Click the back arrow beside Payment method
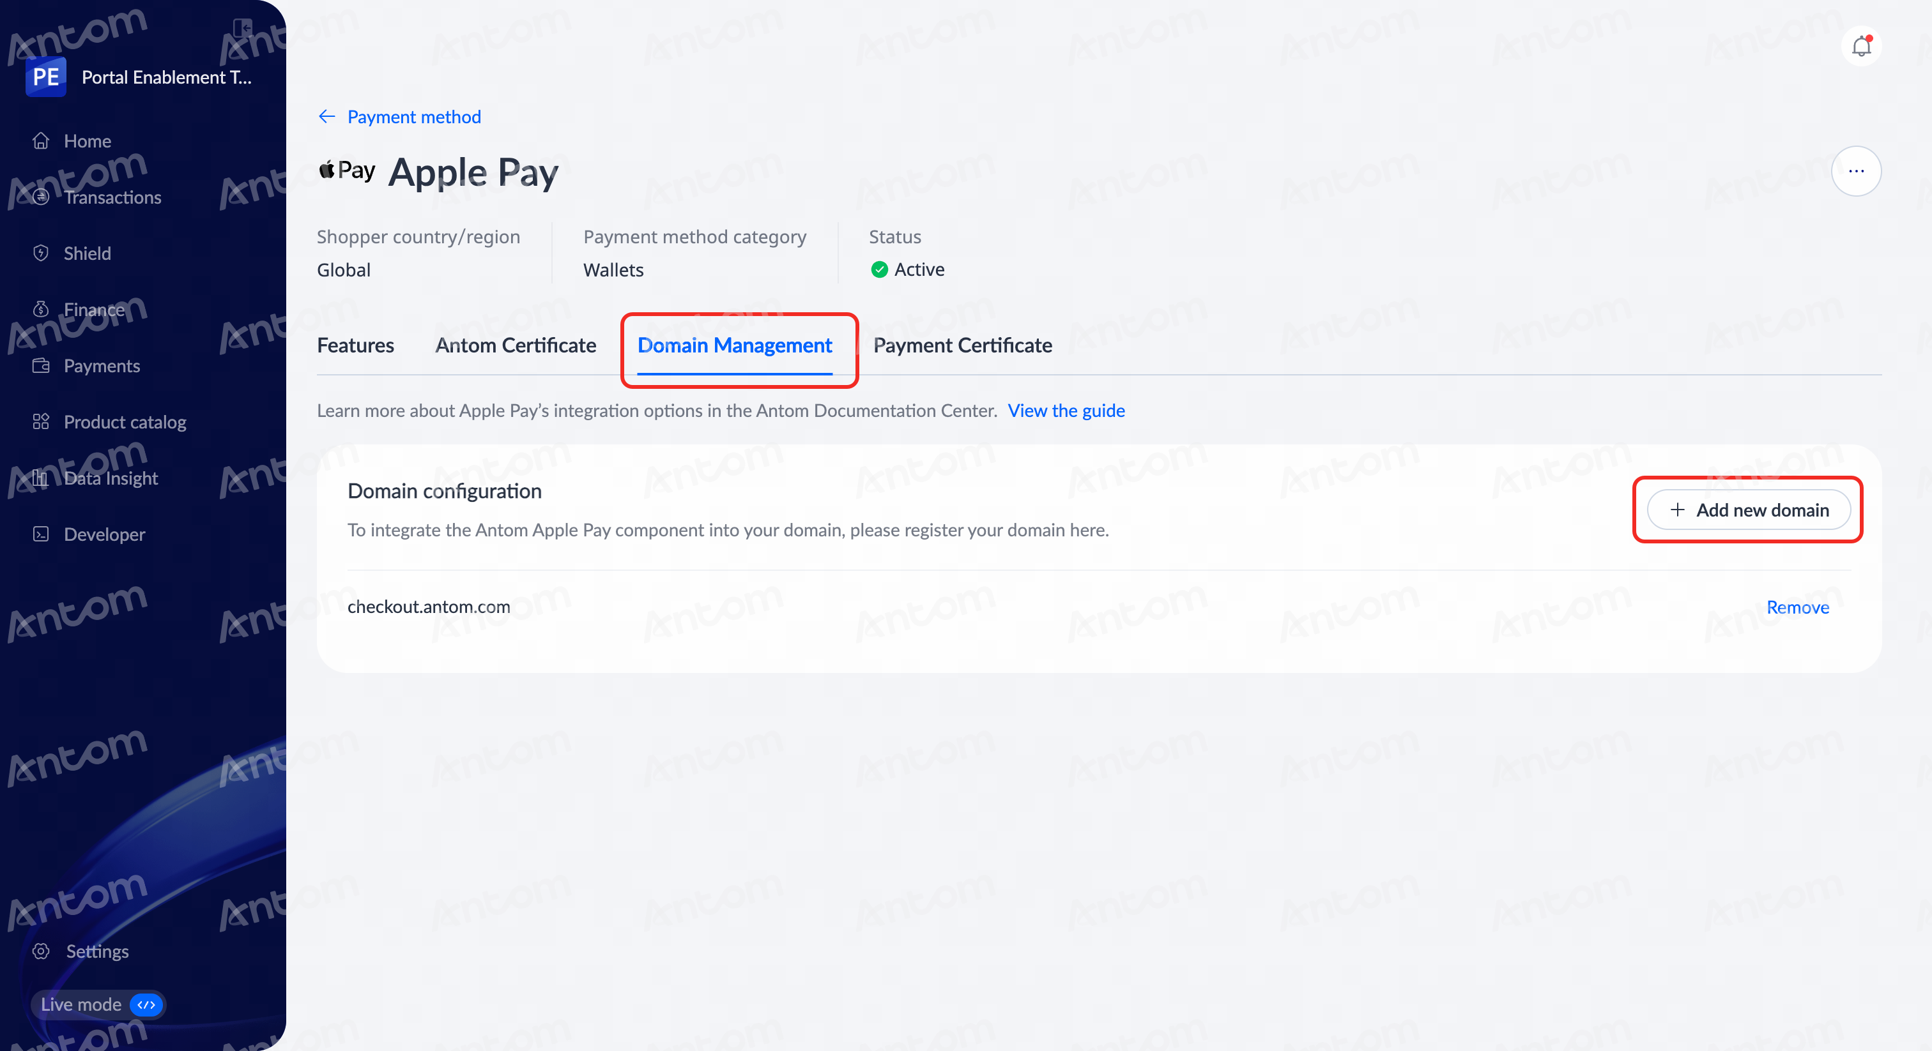The height and width of the screenshot is (1051, 1932). [326, 117]
